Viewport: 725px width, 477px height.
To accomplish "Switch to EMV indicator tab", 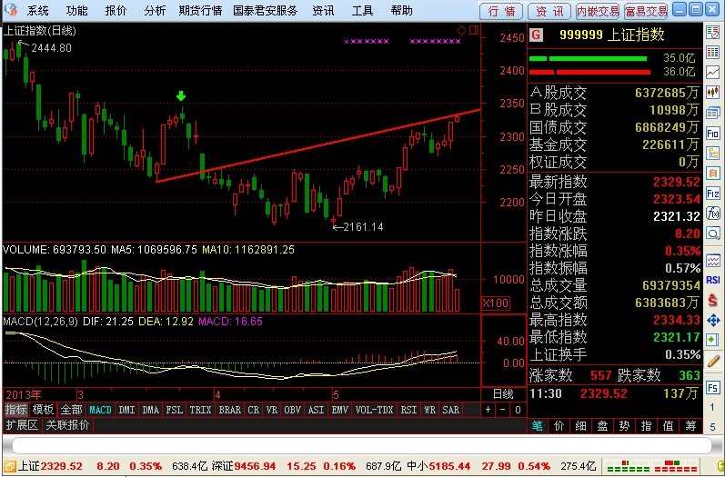I will tap(340, 410).
